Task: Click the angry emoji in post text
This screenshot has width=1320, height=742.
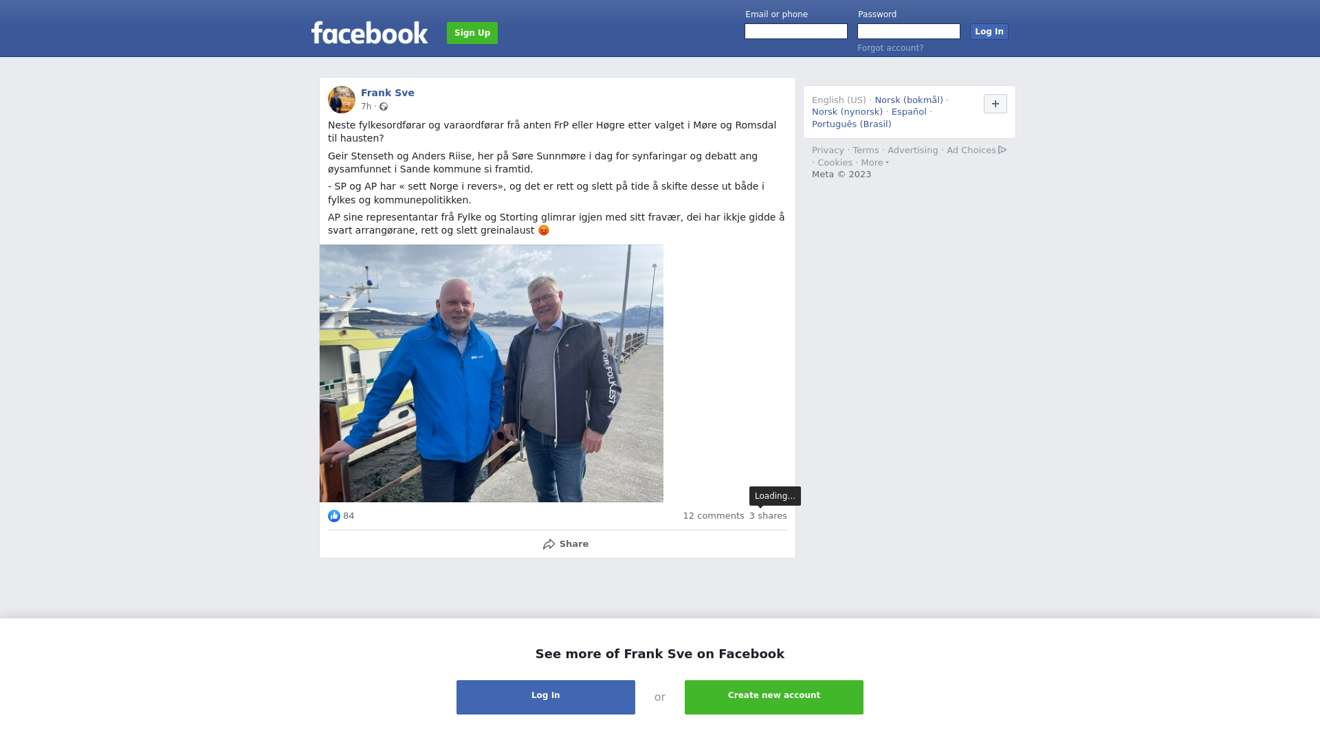Action: pos(544,230)
